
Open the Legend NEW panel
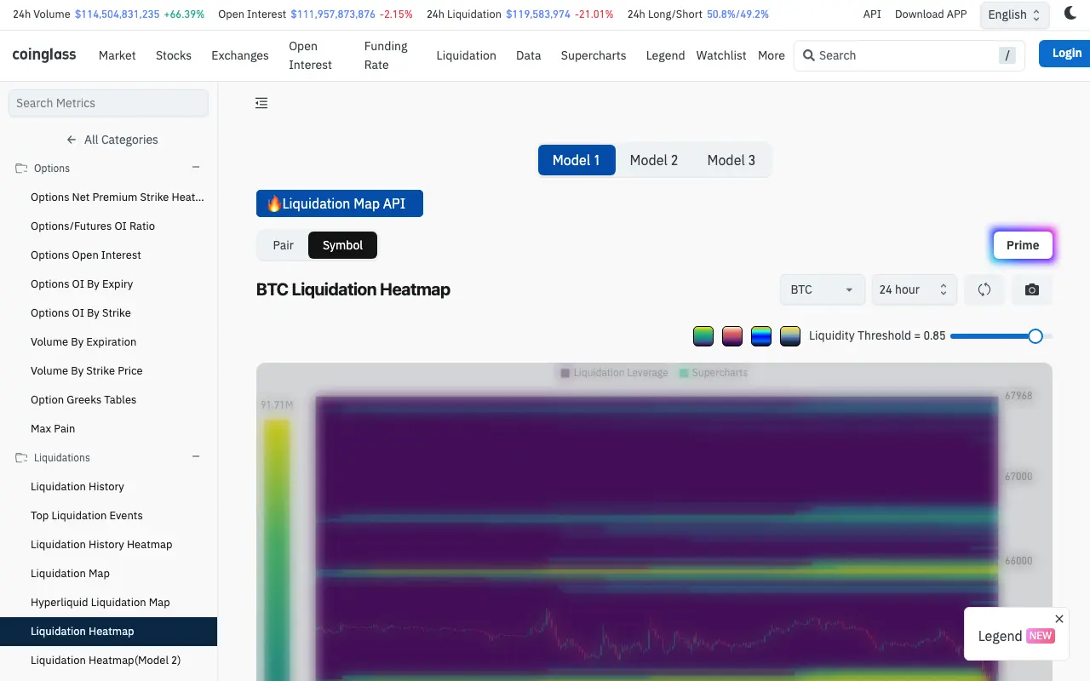1015,636
